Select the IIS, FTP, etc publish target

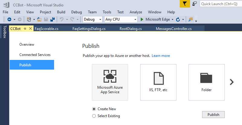[x=158, y=82]
